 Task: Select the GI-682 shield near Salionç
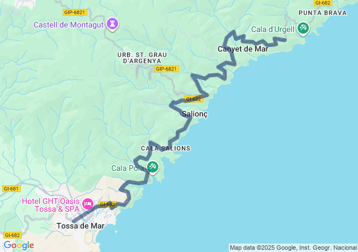[194, 99]
